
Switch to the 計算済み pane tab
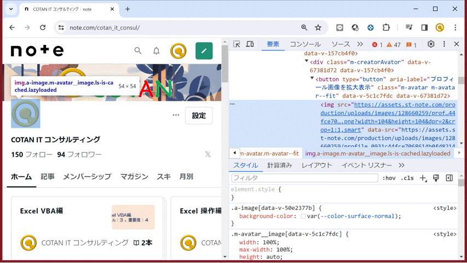click(280, 165)
